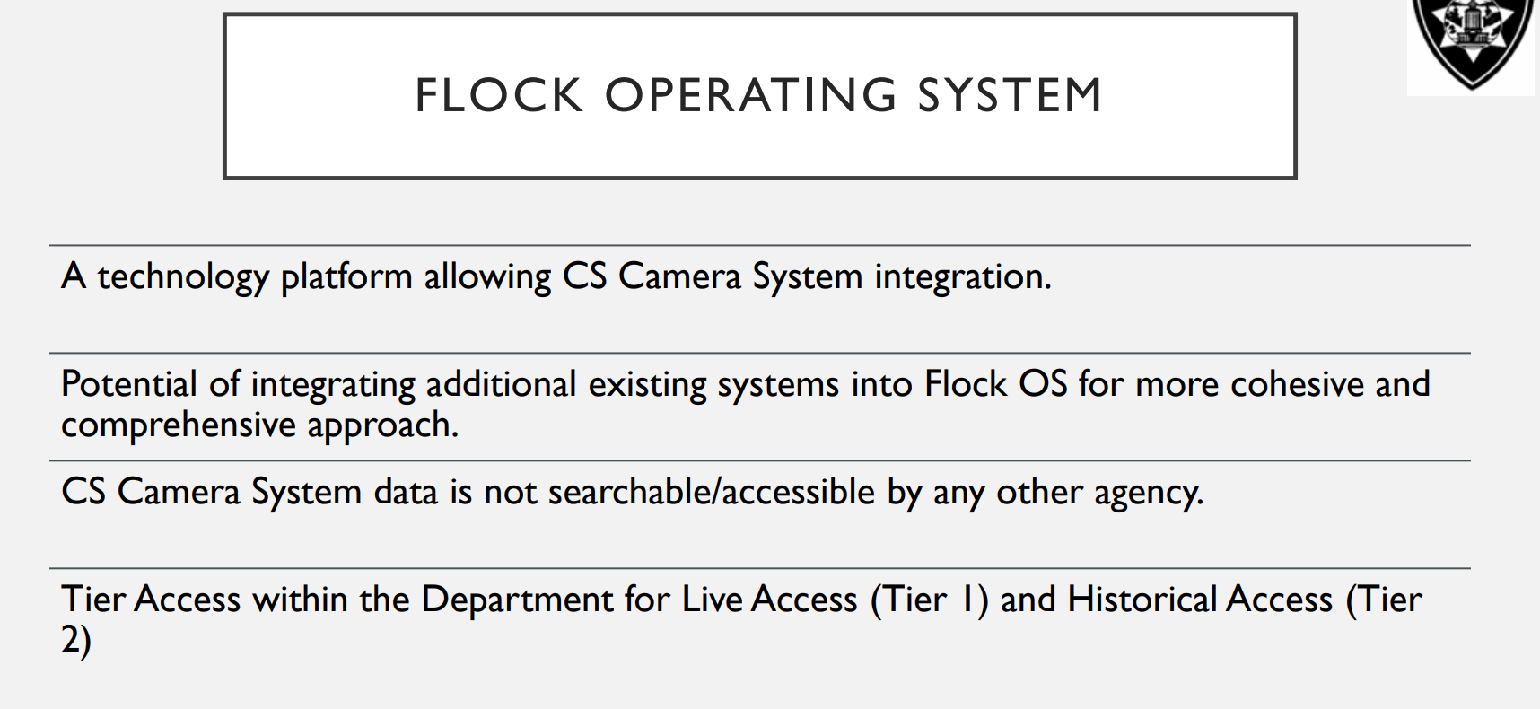The image size is (1540, 709).
Task: Click "Potential" at start of second bullet
Action: pyautogui.click(x=128, y=384)
